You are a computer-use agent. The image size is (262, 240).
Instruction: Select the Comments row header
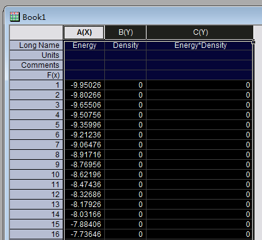pyautogui.click(x=37, y=65)
